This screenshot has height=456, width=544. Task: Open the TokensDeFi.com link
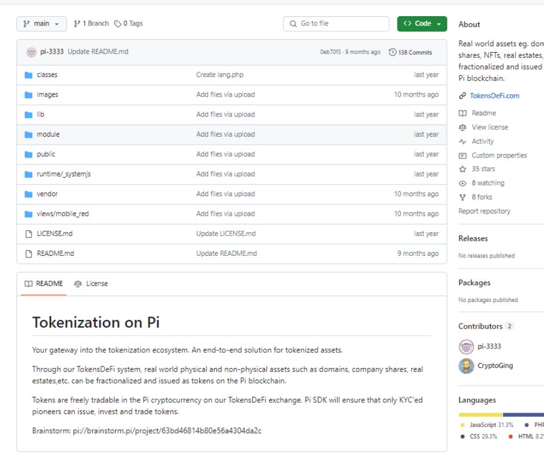point(495,96)
